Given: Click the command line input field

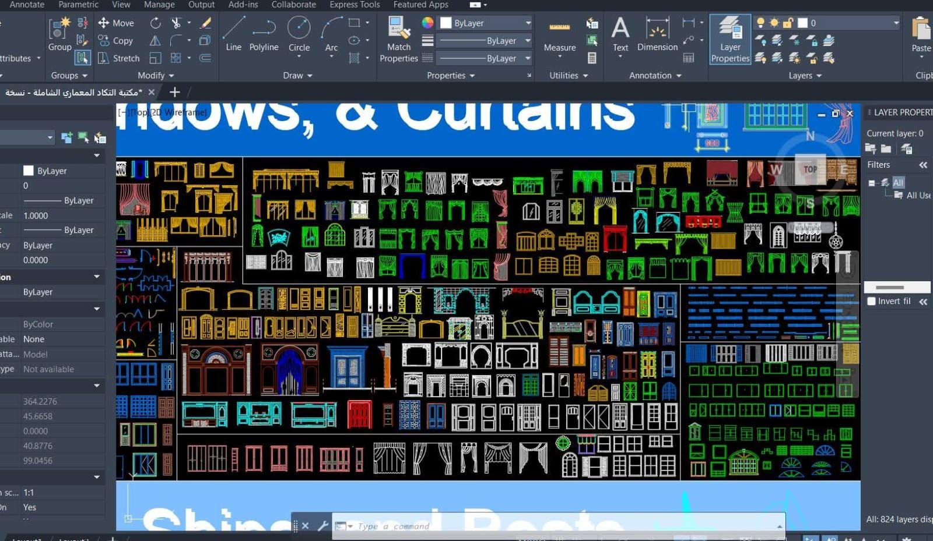Looking at the screenshot, I should [559, 526].
